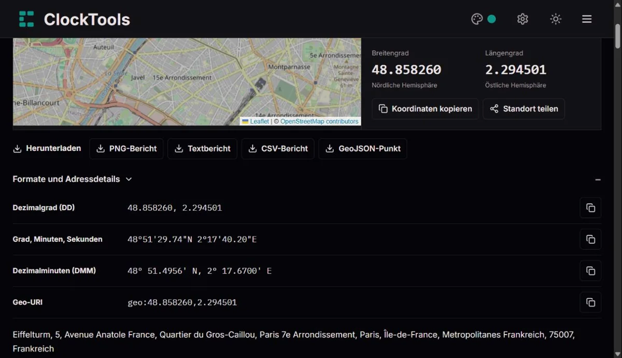Select the teal accent color dot
Viewport: 622px width, 358px height.
(491, 19)
